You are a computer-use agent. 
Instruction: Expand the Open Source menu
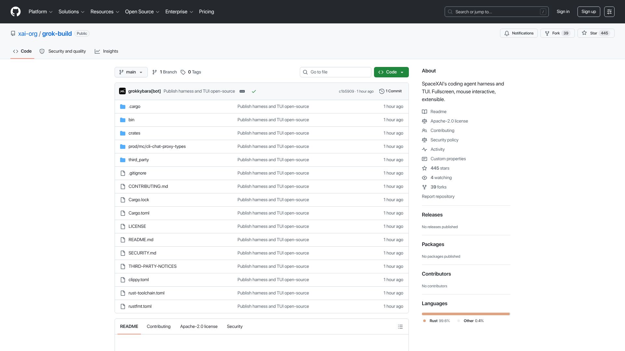(x=142, y=12)
